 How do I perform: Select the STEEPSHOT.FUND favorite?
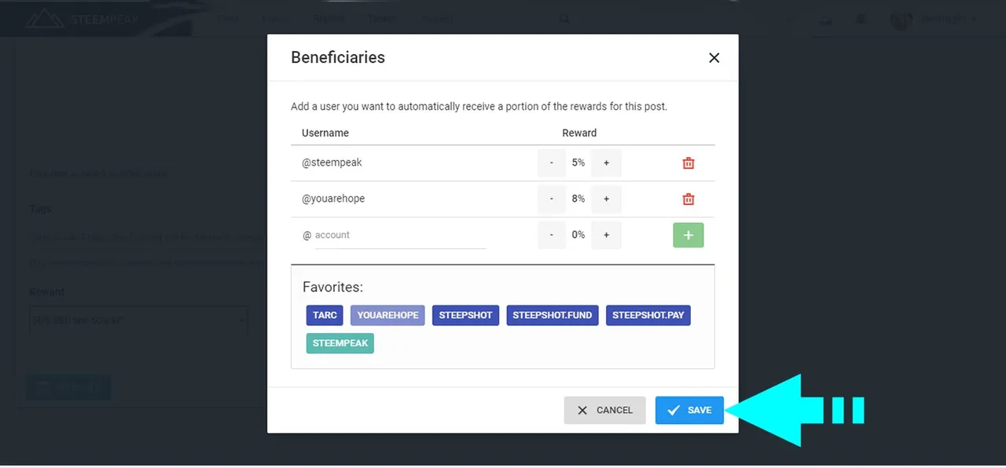(x=553, y=316)
